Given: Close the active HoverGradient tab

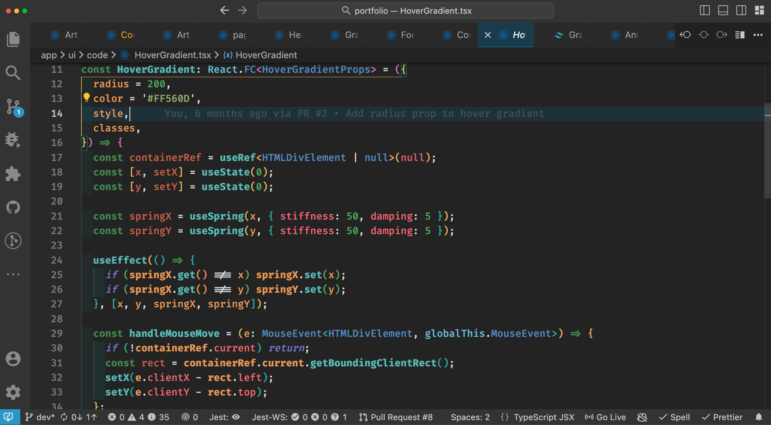Looking at the screenshot, I should point(488,35).
